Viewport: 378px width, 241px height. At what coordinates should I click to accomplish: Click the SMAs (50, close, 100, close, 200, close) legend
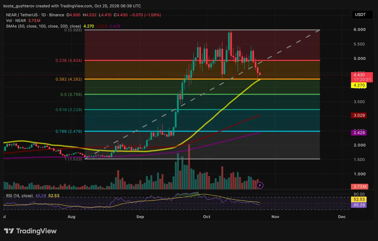coord(44,26)
